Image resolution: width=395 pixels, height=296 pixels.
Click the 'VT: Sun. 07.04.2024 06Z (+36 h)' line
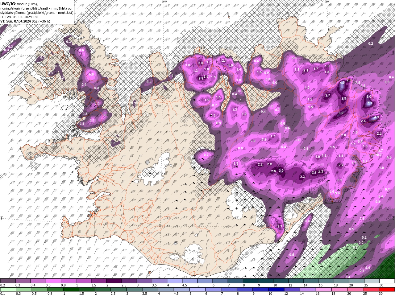tap(25, 21)
